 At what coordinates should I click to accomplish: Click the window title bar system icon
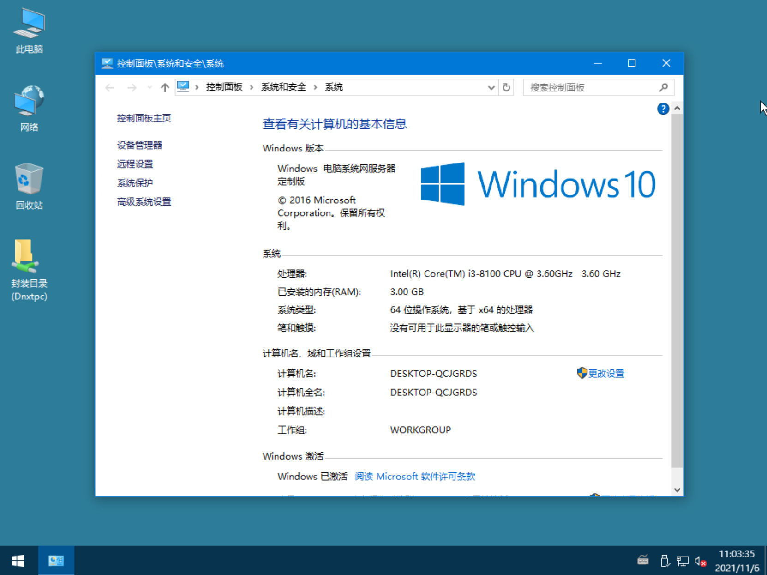(x=107, y=63)
